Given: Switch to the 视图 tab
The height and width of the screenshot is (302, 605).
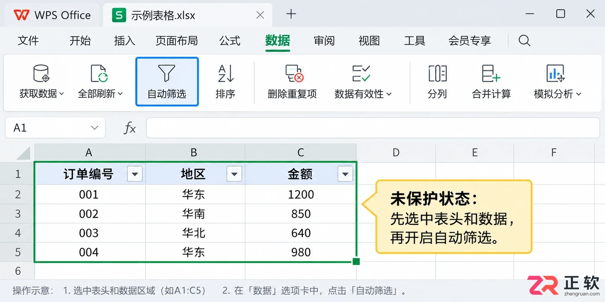Looking at the screenshot, I should [x=369, y=41].
